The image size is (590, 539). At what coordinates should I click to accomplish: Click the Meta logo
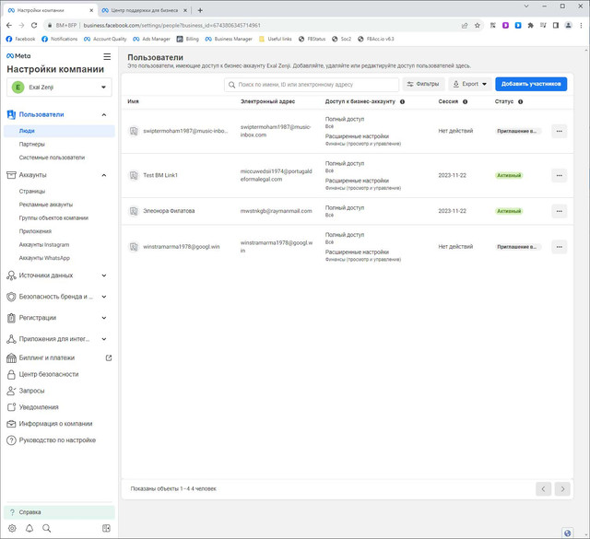18,55
